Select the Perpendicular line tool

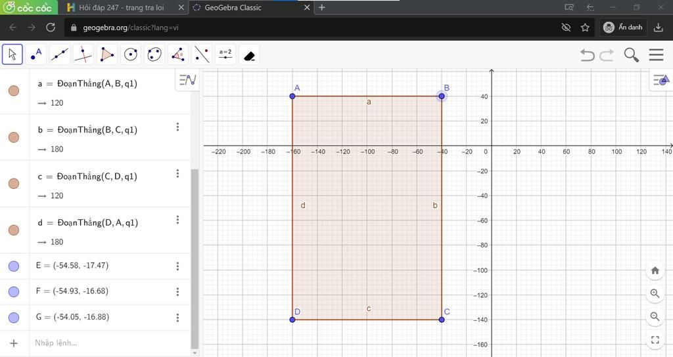pyautogui.click(x=83, y=54)
